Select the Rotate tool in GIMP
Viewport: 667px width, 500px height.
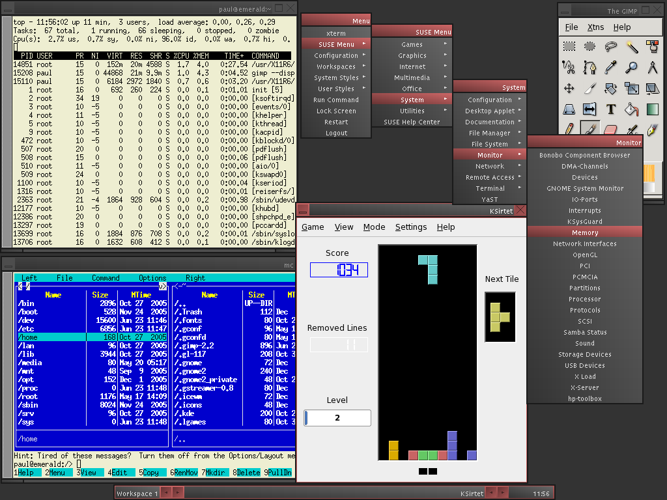pyautogui.click(x=611, y=89)
